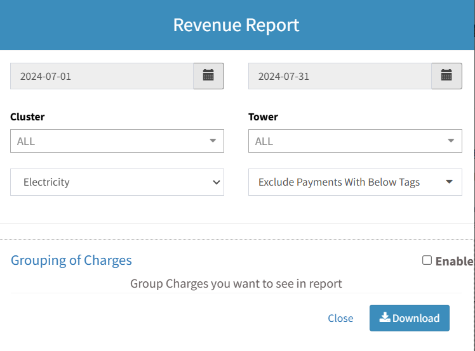Click the Grouping of Charges heading
Screen dimensions: 475x351
[x=71, y=260]
